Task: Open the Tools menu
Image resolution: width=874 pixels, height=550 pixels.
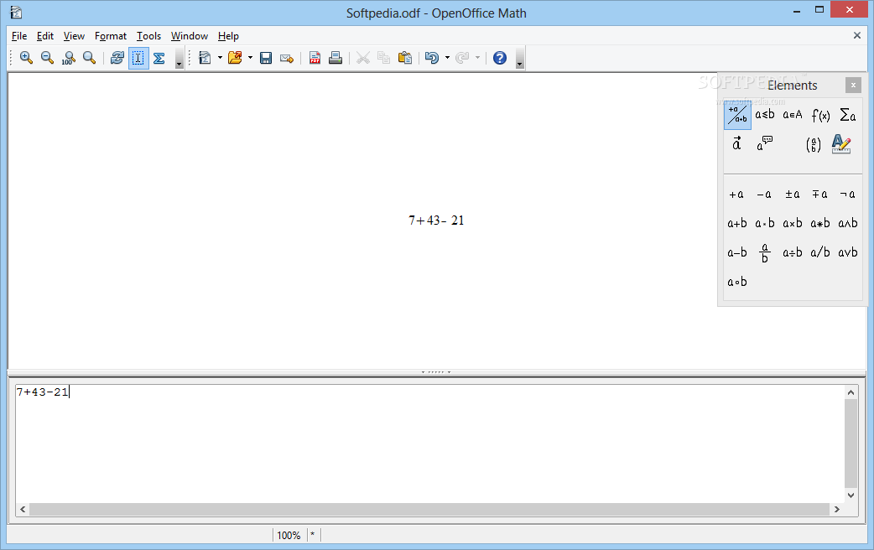Action: pyautogui.click(x=148, y=36)
